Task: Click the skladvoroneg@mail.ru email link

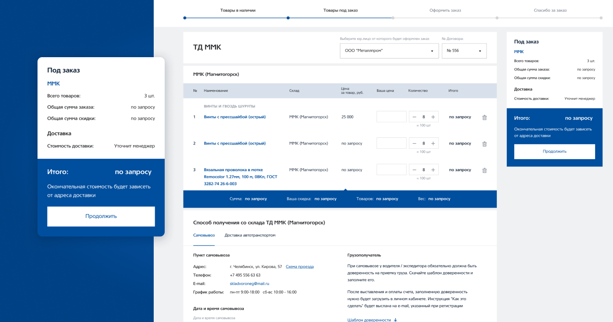Action: coord(249,284)
